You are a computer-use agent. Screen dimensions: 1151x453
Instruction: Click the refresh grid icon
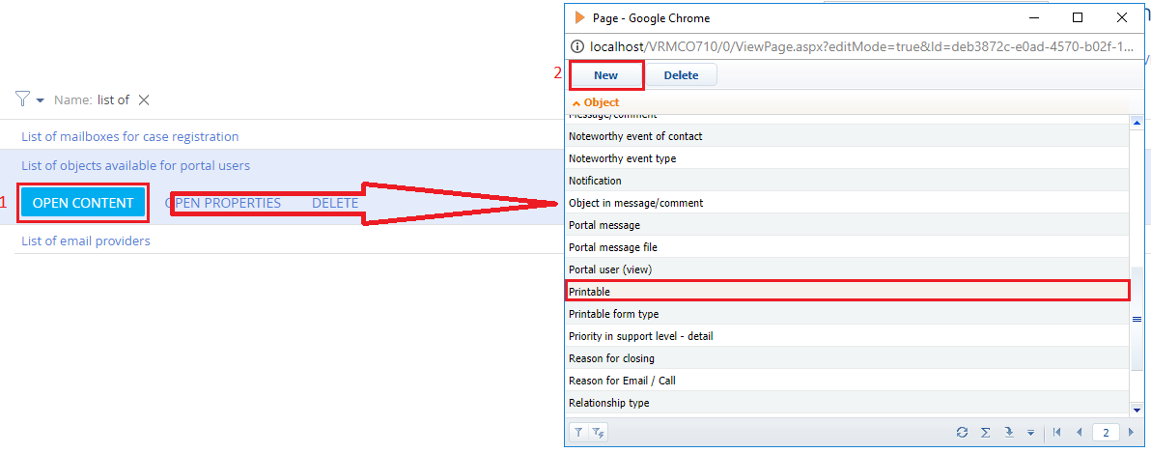(962, 433)
